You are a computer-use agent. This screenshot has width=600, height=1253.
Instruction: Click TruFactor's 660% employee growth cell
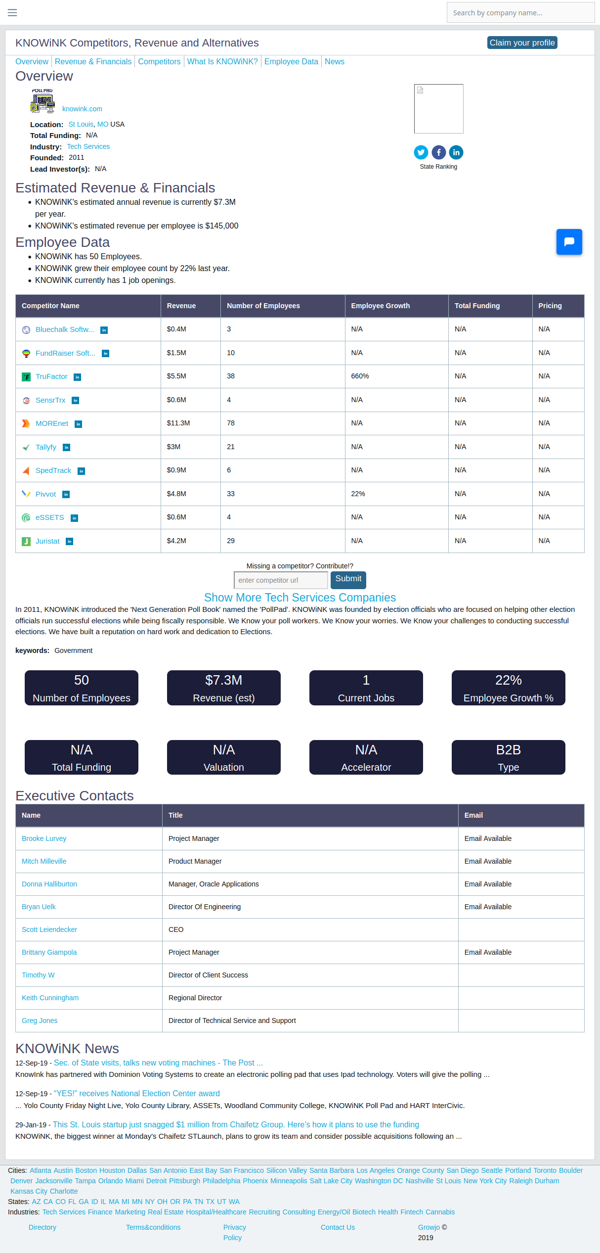[x=397, y=376]
